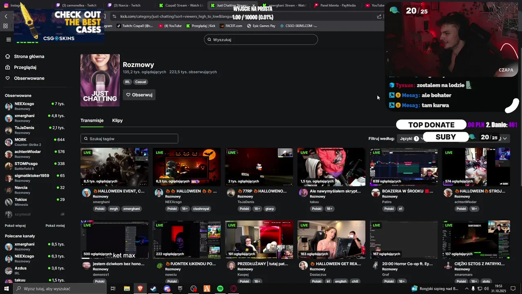Open the browser tab grid icon
Viewport: 522px width, 294px height.
tap(5, 26)
